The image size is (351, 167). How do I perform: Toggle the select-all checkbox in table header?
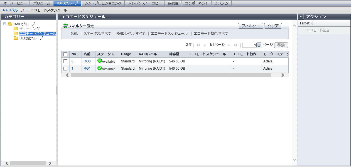pyautogui.click(x=65, y=54)
